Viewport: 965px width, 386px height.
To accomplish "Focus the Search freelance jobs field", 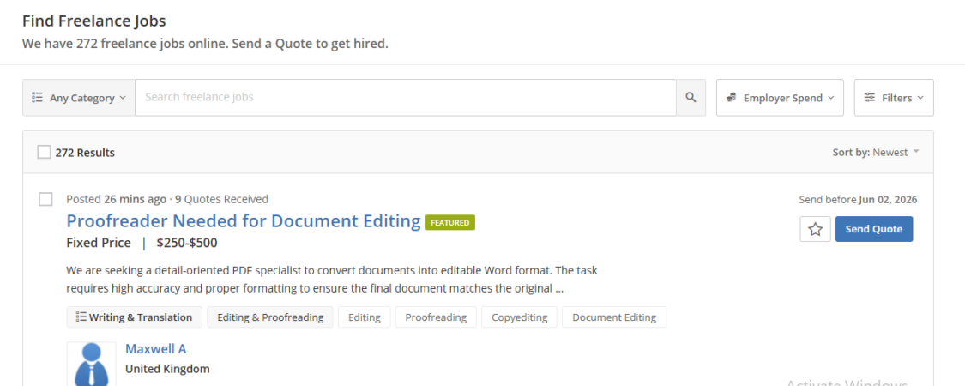I will (406, 97).
